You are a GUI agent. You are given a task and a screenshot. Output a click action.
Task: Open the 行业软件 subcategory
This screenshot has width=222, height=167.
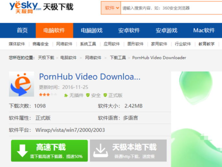[183, 44]
